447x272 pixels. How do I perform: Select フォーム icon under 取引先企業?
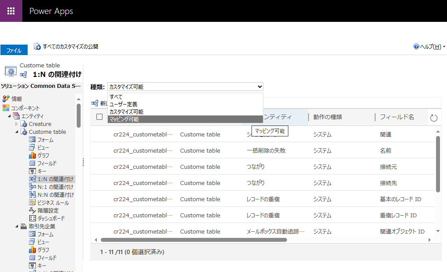tap(32, 234)
